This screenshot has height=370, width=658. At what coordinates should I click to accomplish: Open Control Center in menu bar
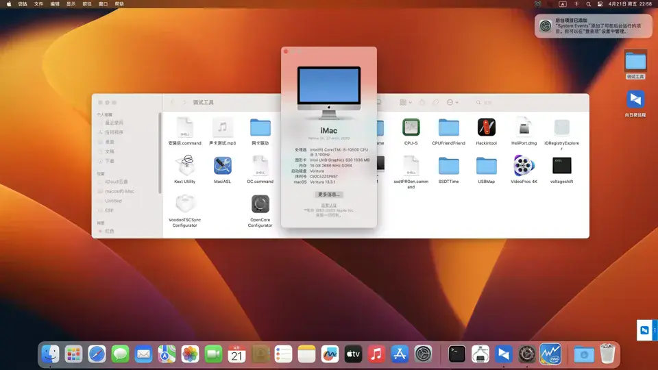coord(600,4)
